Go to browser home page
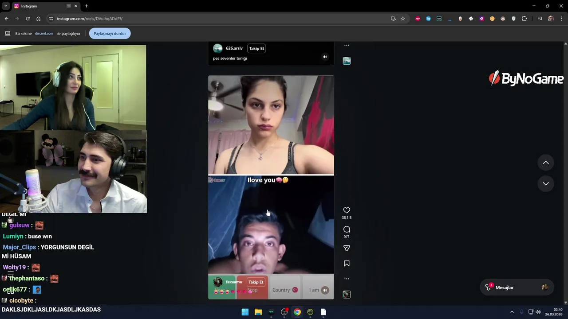Viewport: 568px width, 319px height. pos(38,19)
